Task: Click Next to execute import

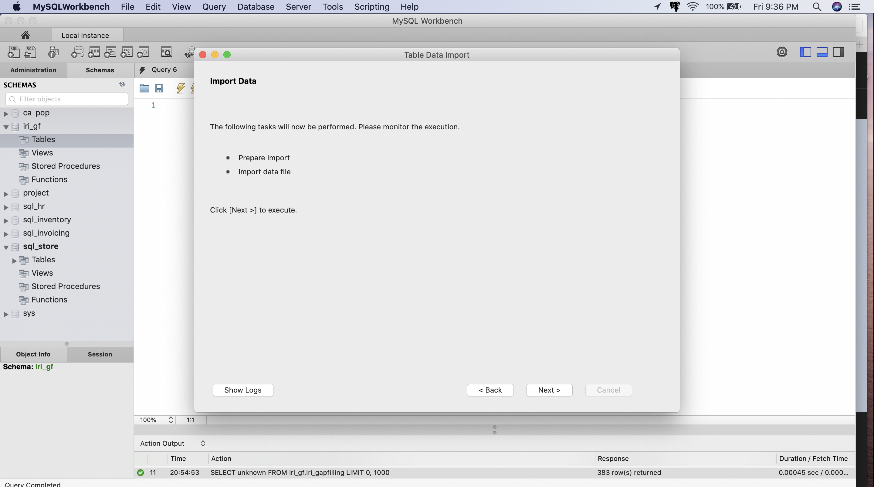Action: coord(549,390)
